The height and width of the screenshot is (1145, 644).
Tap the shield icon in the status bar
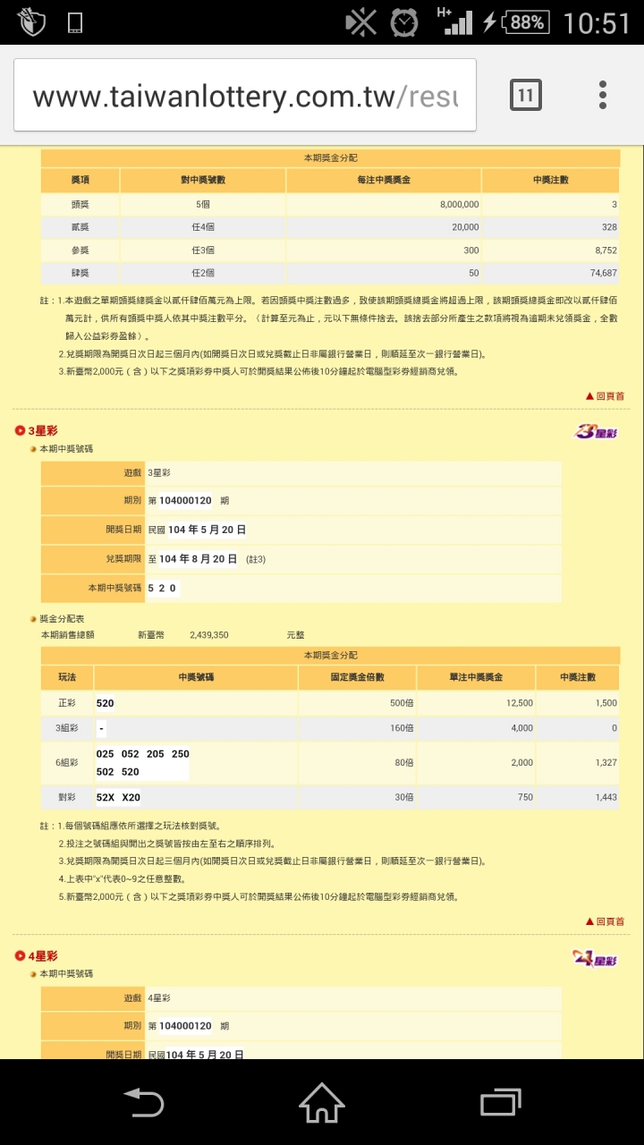pos(31,22)
